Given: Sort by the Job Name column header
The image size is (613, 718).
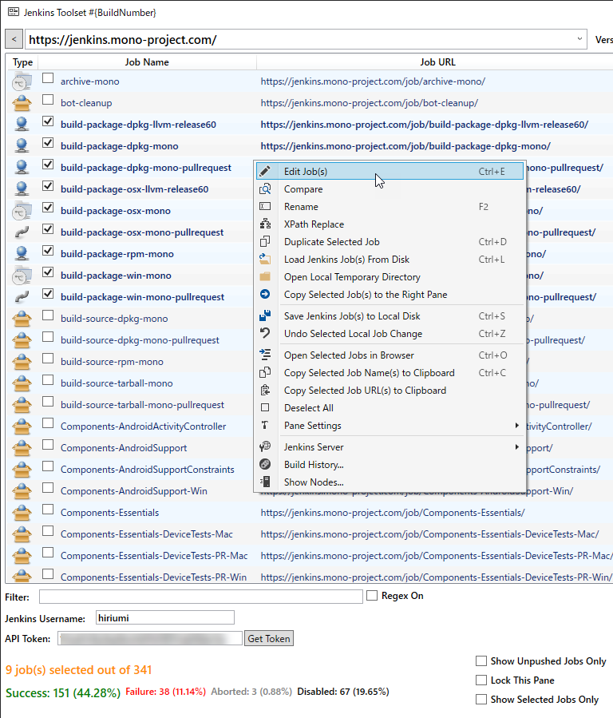Looking at the screenshot, I should click(x=147, y=61).
